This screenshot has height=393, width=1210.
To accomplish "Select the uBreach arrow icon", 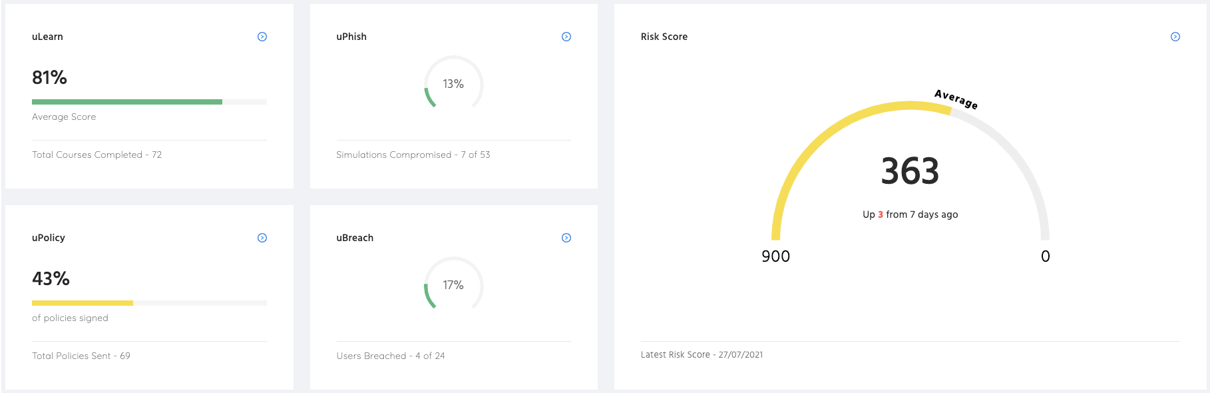I will click(566, 237).
